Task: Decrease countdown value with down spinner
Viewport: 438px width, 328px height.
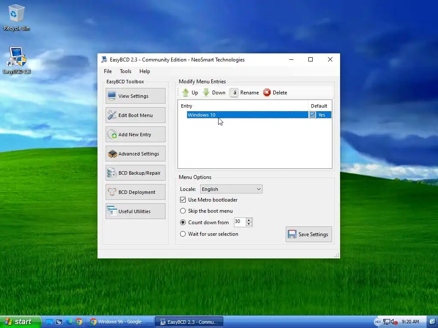Action: click(249, 224)
